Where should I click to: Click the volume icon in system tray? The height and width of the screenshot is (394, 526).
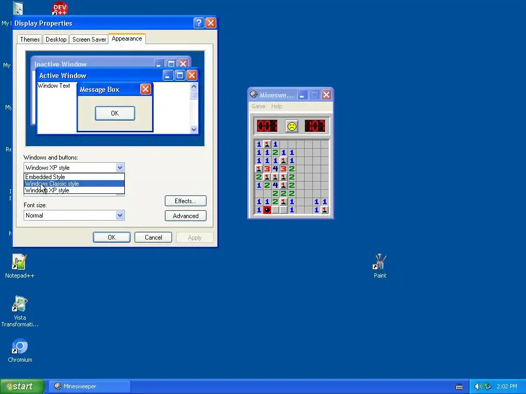click(x=478, y=386)
